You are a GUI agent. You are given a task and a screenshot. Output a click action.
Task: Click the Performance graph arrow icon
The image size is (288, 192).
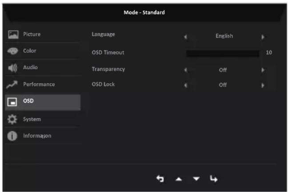(x=12, y=84)
